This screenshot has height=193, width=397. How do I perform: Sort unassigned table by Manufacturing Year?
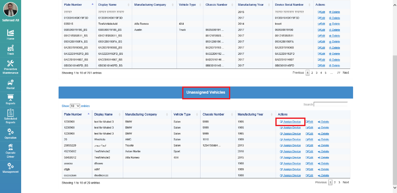255,114
